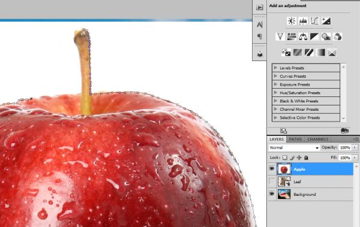Add a Brightness/Contrast adjustment

pos(292,21)
